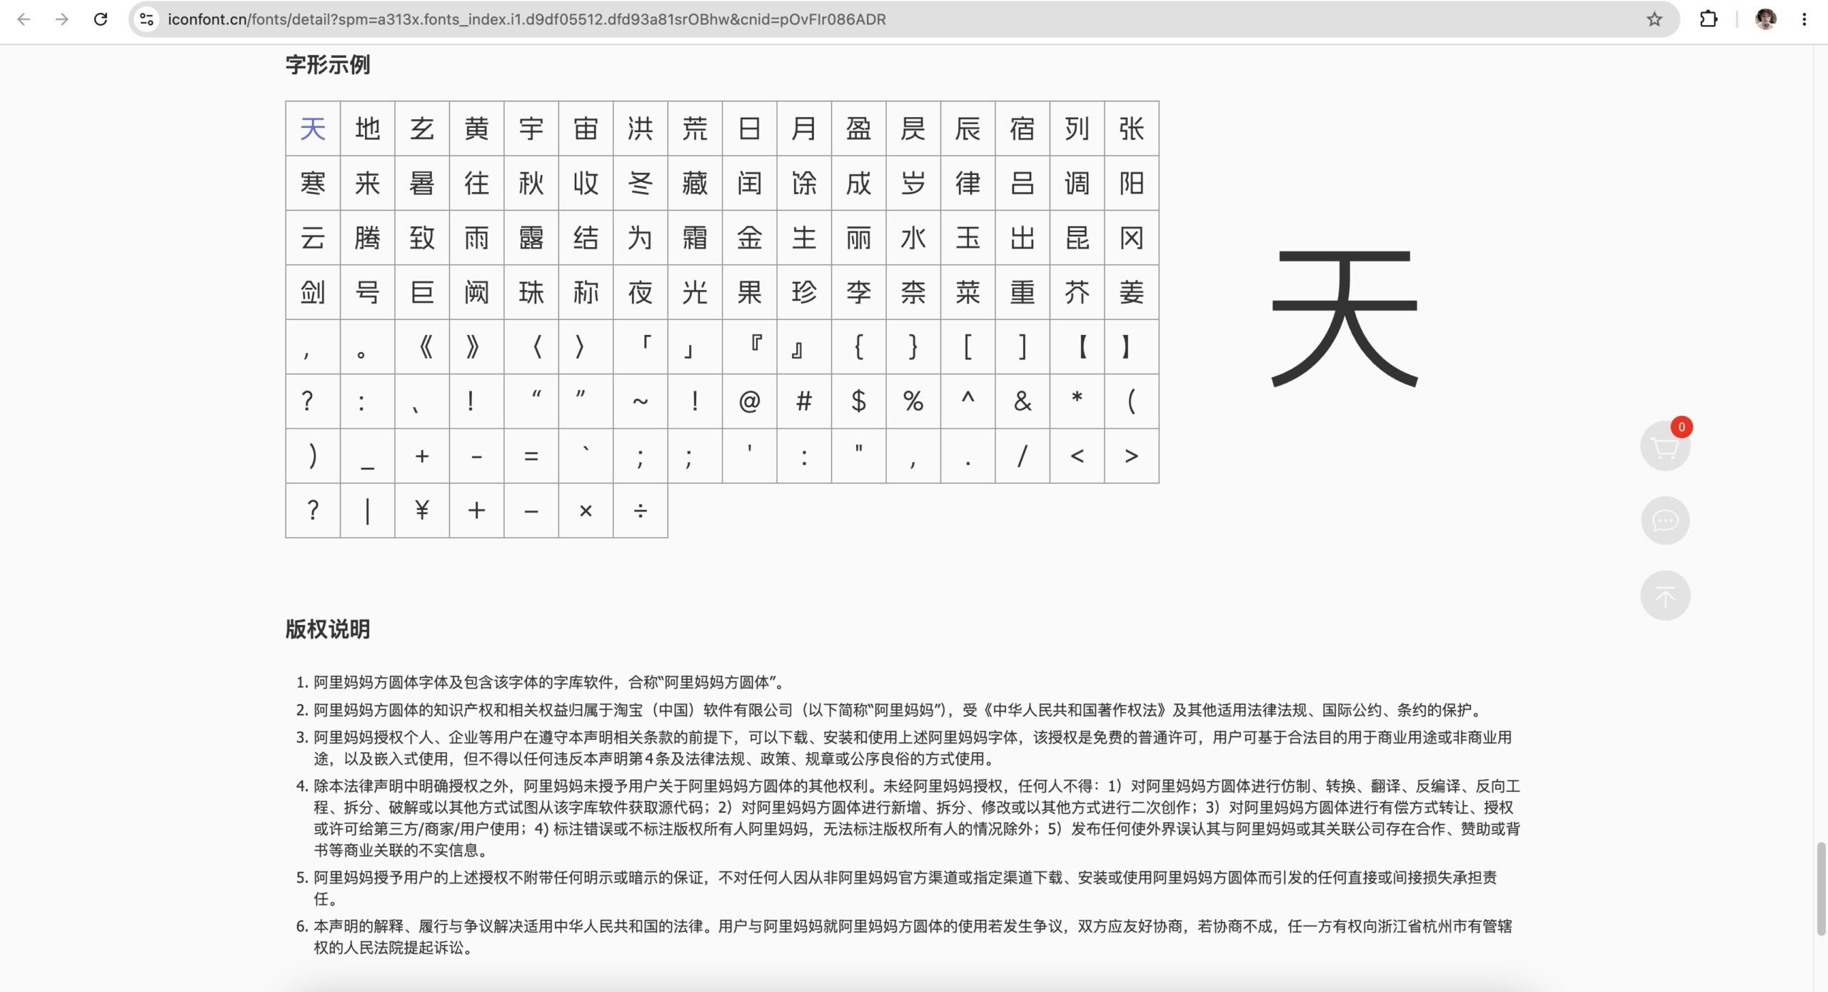Select the glyph 寒 in the table
Screen dimensions: 1828x992
[313, 184]
